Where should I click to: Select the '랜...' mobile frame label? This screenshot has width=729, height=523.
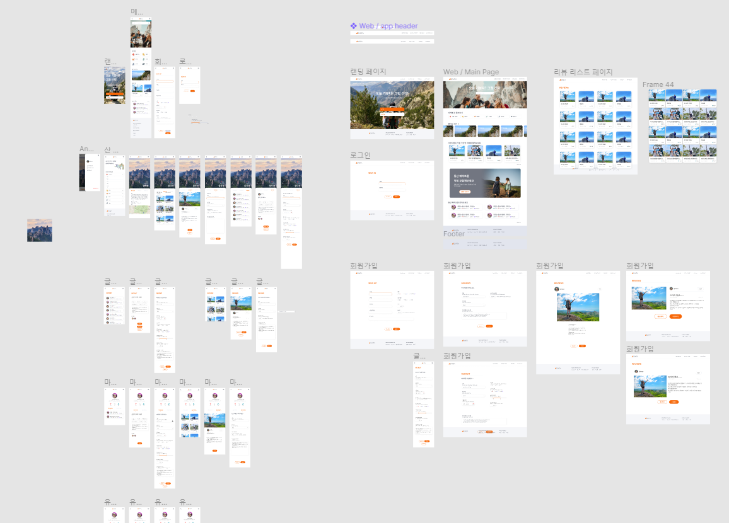(x=110, y=61)
